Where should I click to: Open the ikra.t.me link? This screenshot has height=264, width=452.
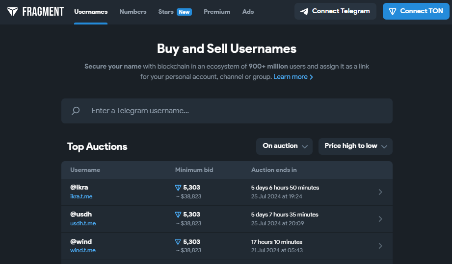pyautogui.click(x=81, y=196)
